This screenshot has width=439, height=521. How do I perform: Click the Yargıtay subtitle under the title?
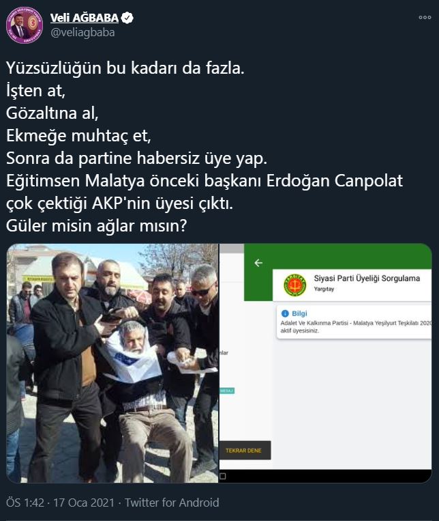point(324,289)
